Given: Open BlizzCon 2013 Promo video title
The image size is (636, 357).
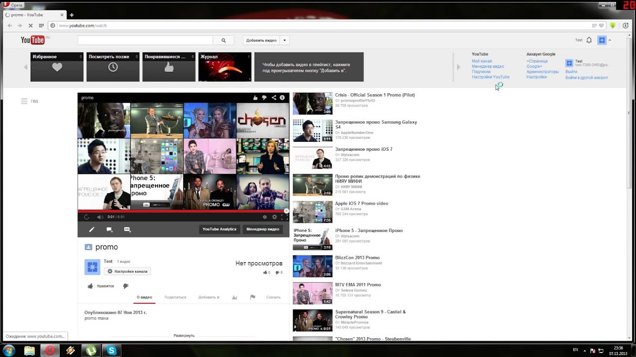Looking at the screenshot, I should [357, 257].
